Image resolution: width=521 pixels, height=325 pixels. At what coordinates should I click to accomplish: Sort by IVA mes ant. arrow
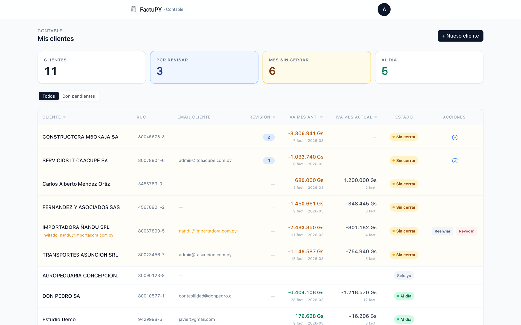tap(321, 117)
